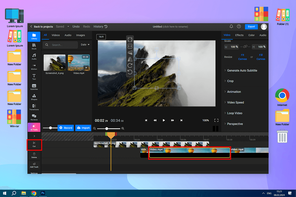Open the Saved status dropdown arrow
Viewport: 296px width, 197px height.
68,26
